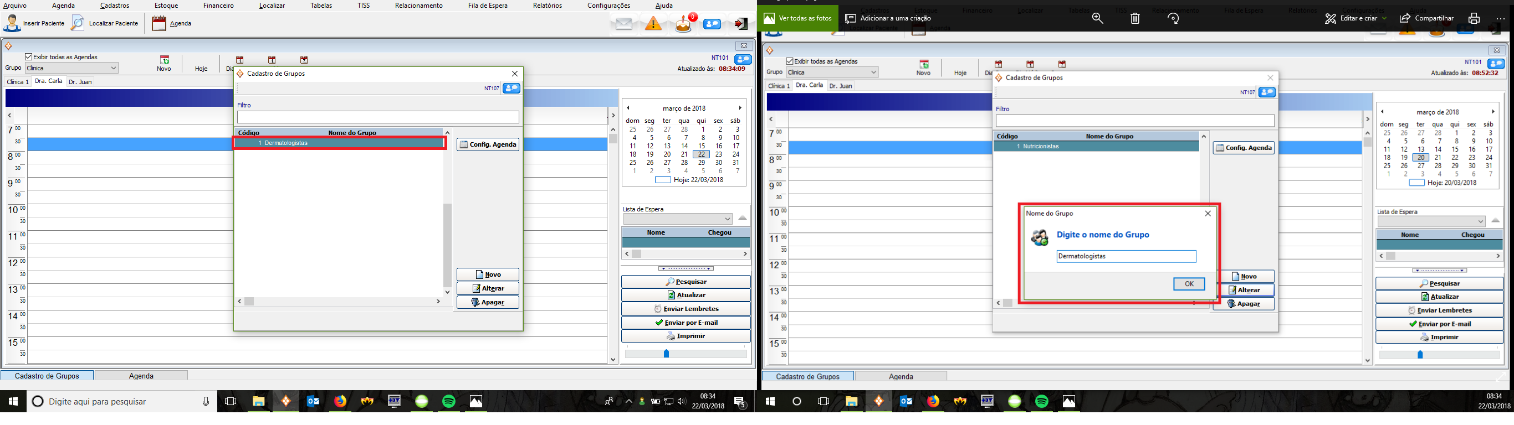Click the Compartilhar button
The image size is (1514, 425).
coord(1426,19)
